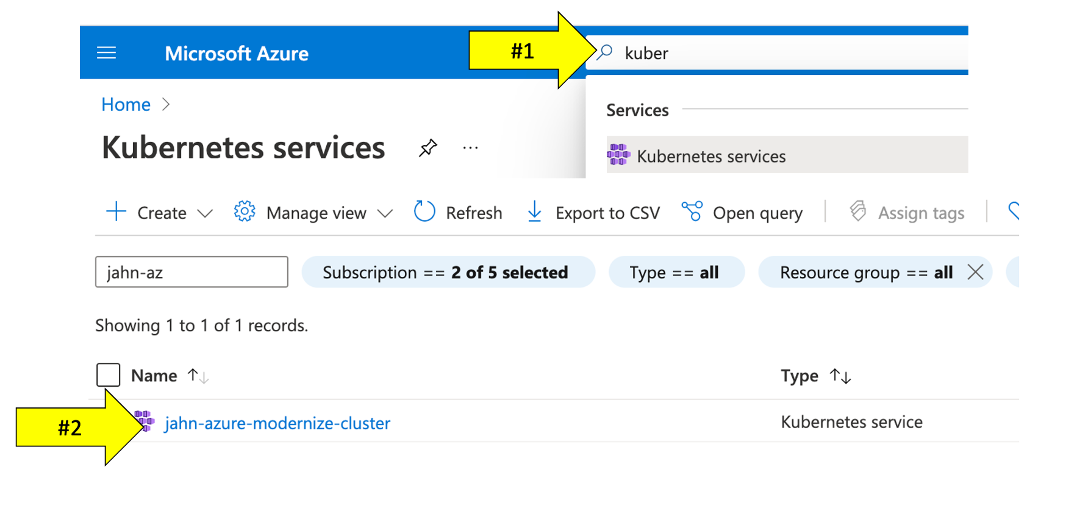Click the search magnifier icon

(605, 52)
